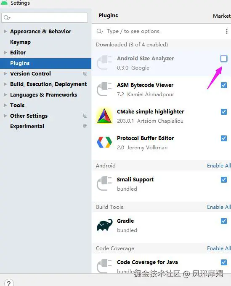The image size is (231, 286).
Task: Click Enable All for the Android group
Action: (x=219, y=166)
